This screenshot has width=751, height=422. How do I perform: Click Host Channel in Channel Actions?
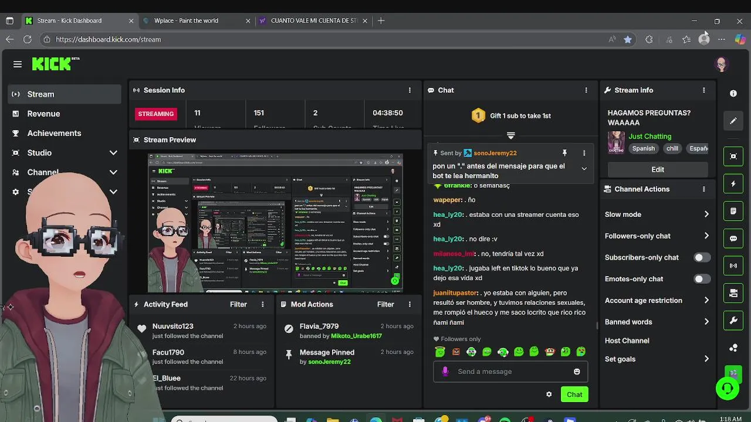click(x=627, y=341)
